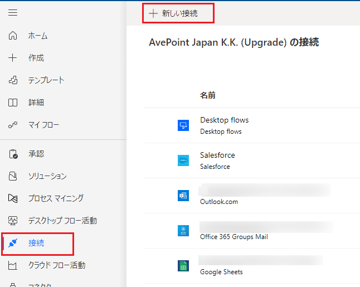Click the 新しい接続 button
Screen dimensions: 360x287
178,13
